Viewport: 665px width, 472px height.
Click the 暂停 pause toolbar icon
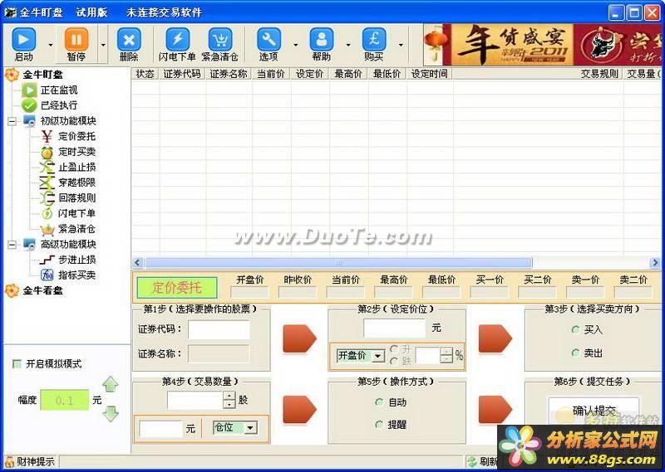76,40
